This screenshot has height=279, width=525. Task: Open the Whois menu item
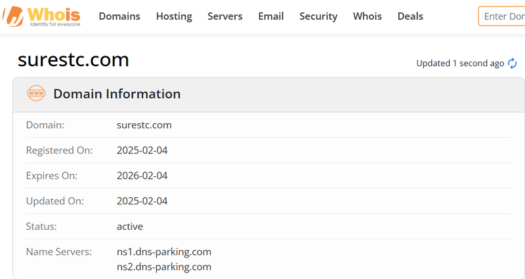coord(367,16)
